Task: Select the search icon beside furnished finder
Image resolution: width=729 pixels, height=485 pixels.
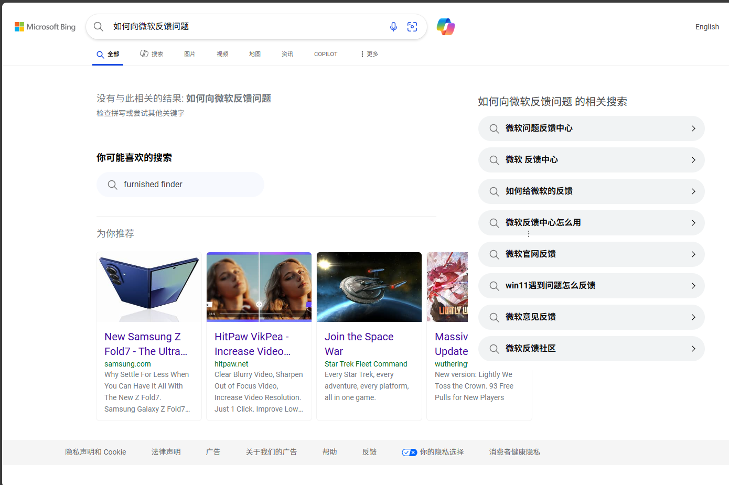Action: click(x=112, y=184)
